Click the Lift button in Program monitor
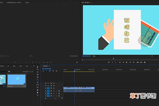The image size is (159, 106). click(138, 62)
